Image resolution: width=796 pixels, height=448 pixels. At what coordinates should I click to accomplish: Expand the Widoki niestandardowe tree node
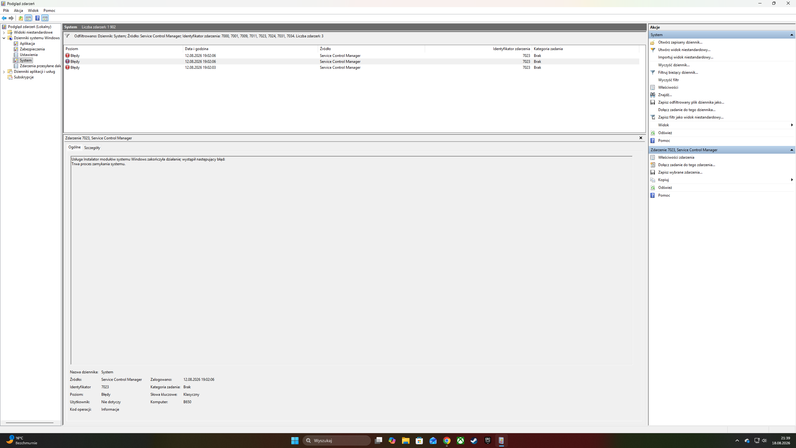pos(4,32)
